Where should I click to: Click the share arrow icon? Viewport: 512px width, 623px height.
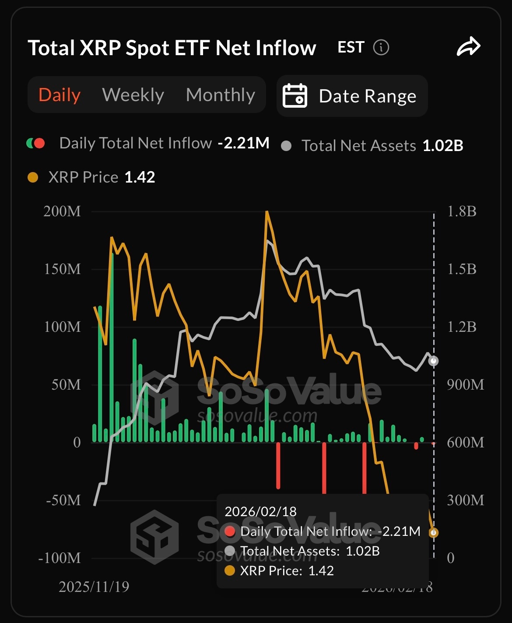point(469,47)
